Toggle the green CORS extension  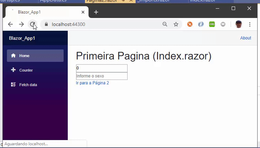click(x=212, y=24)
